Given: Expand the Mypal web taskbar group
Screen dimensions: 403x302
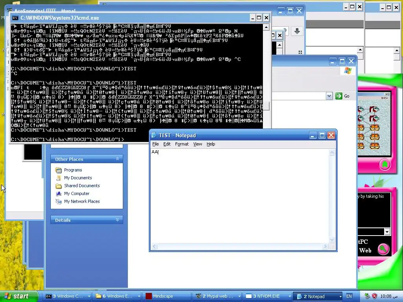Looking at the screenshot, I should point(239,296).
